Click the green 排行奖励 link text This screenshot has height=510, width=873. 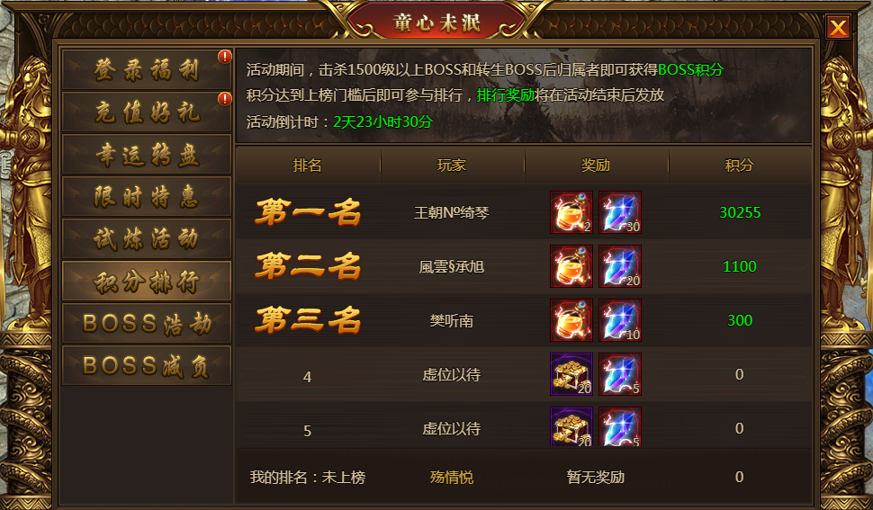click(x=506, y=95)
